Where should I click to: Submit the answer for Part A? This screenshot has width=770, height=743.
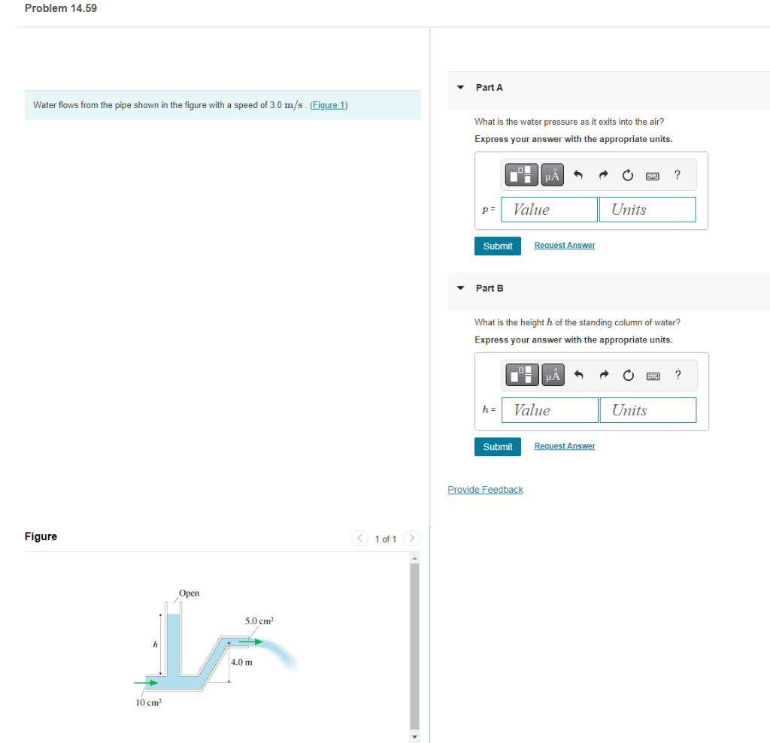497,246
